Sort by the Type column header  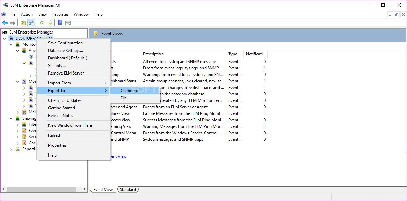235,54
